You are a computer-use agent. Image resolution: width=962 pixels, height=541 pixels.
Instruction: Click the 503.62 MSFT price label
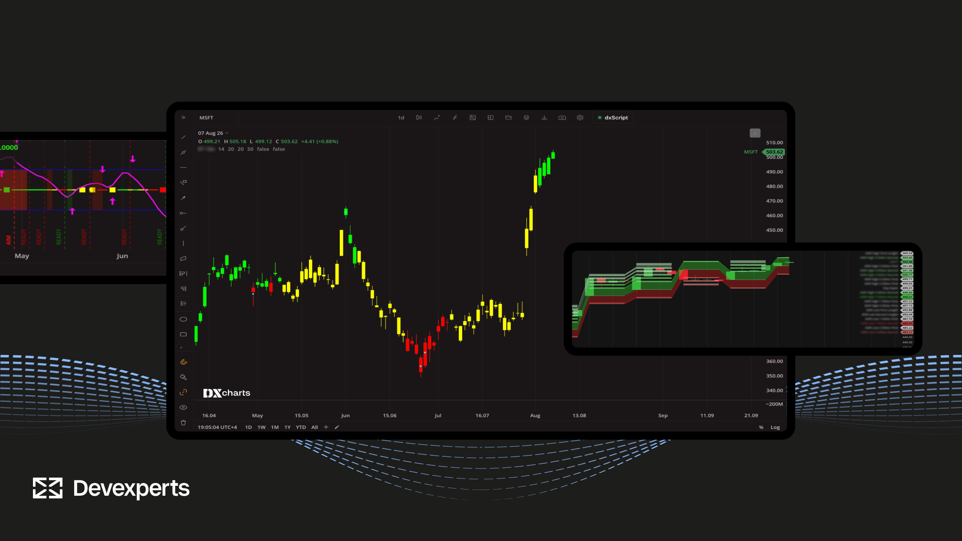point(774,152)
